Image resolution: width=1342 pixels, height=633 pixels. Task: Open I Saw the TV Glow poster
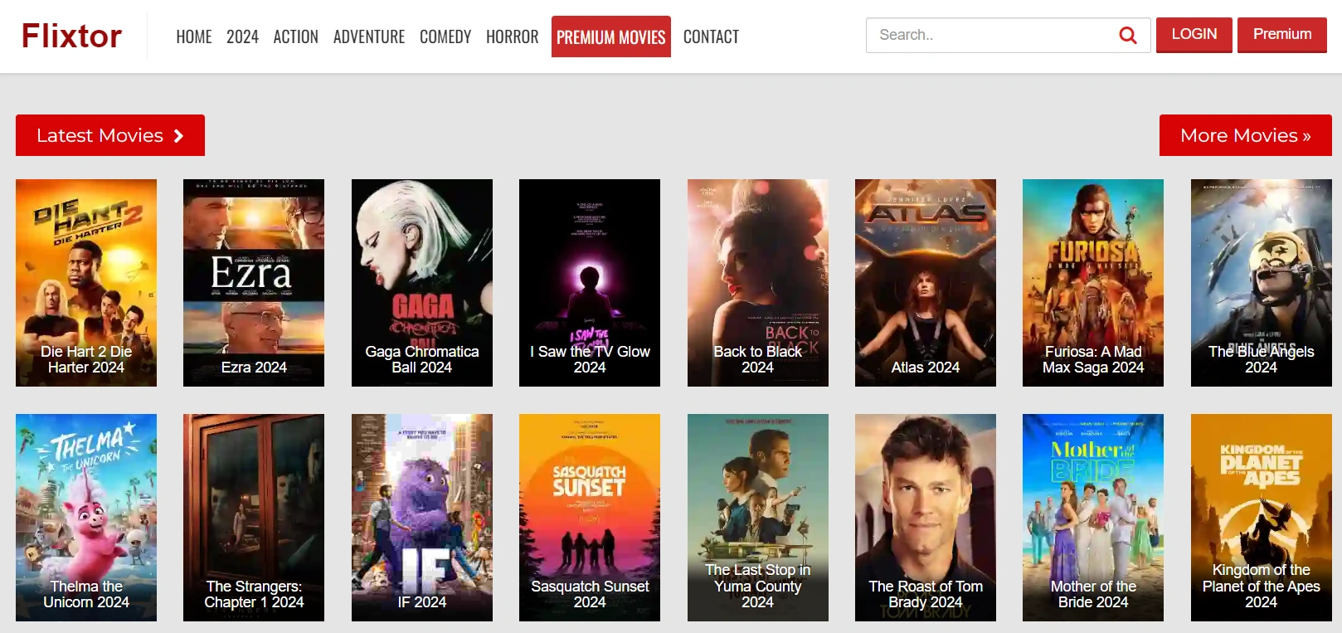pyautogui.click(x=590, y=283)
